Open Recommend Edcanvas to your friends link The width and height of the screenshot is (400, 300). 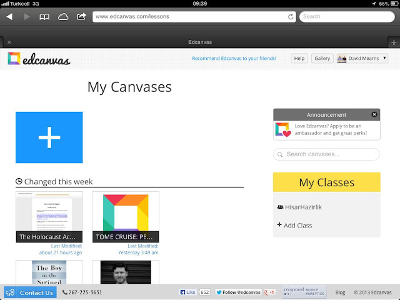pos(234,58)
